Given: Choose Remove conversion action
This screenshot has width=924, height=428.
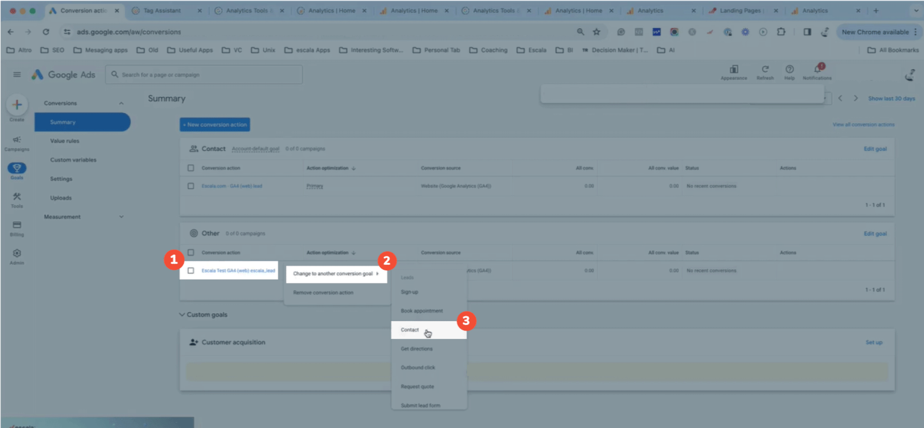Looking at the screenshot, I should pos(323,293).
